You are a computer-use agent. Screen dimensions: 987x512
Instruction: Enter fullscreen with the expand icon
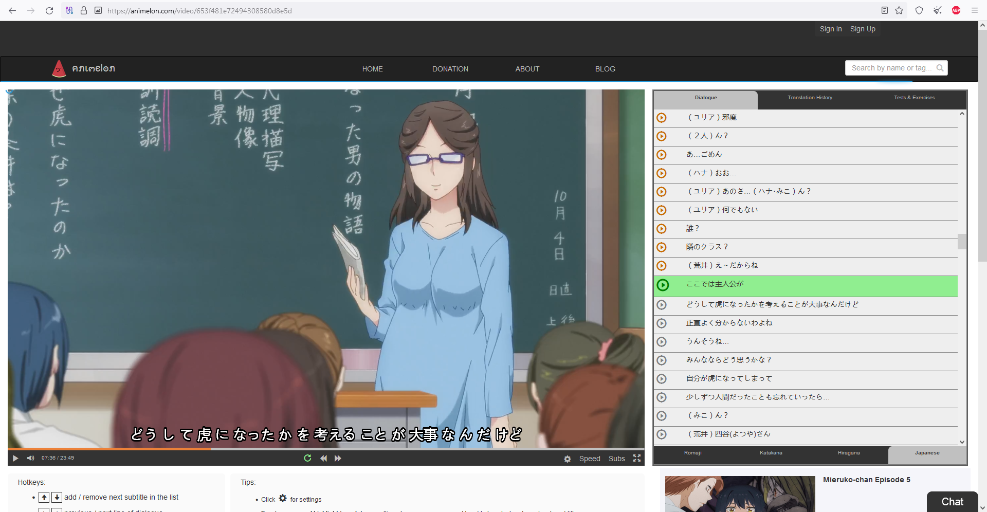(637, 458)
